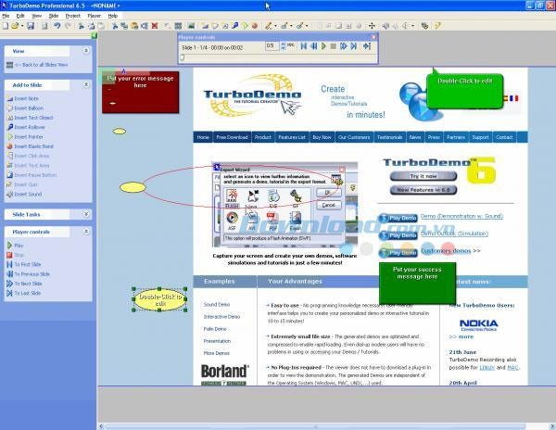Click the goto-slide arrow icon in floating player
556x430 pixels.
[367, 46]
